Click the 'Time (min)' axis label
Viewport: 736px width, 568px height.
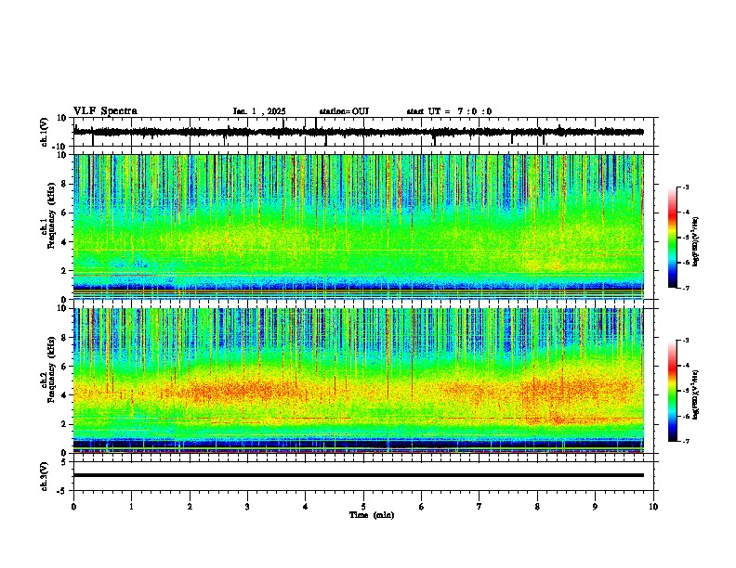tap(372, 515)
